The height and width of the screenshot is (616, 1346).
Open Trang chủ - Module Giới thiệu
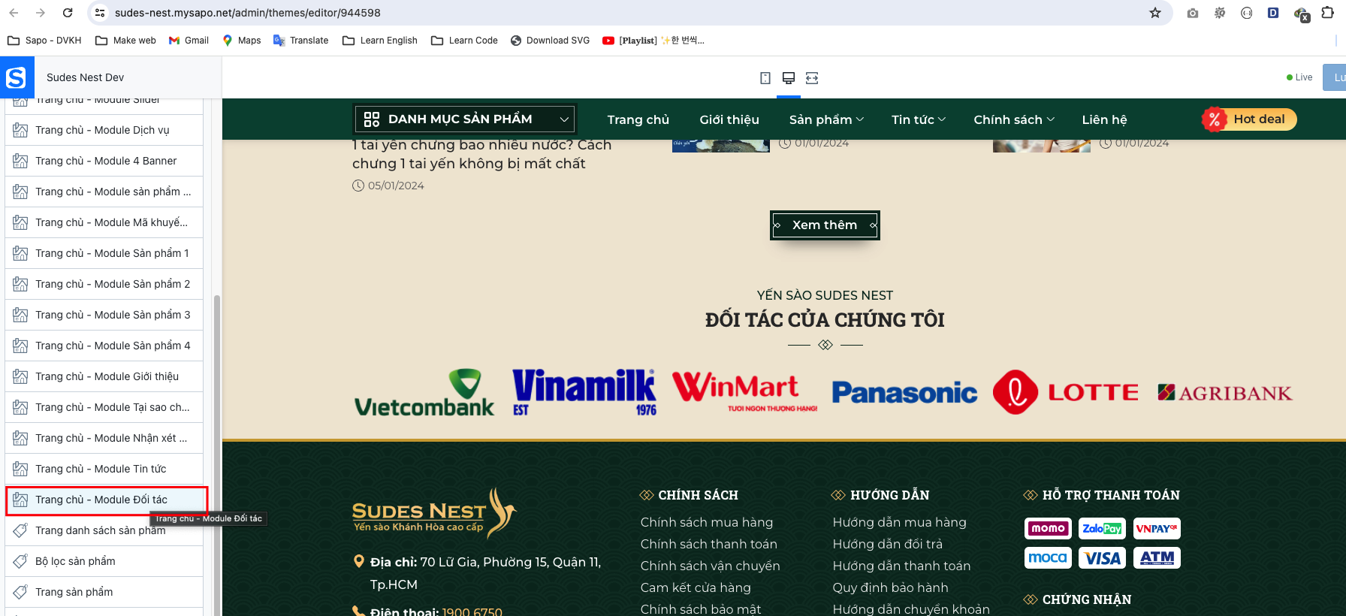[x=104, y=376]
